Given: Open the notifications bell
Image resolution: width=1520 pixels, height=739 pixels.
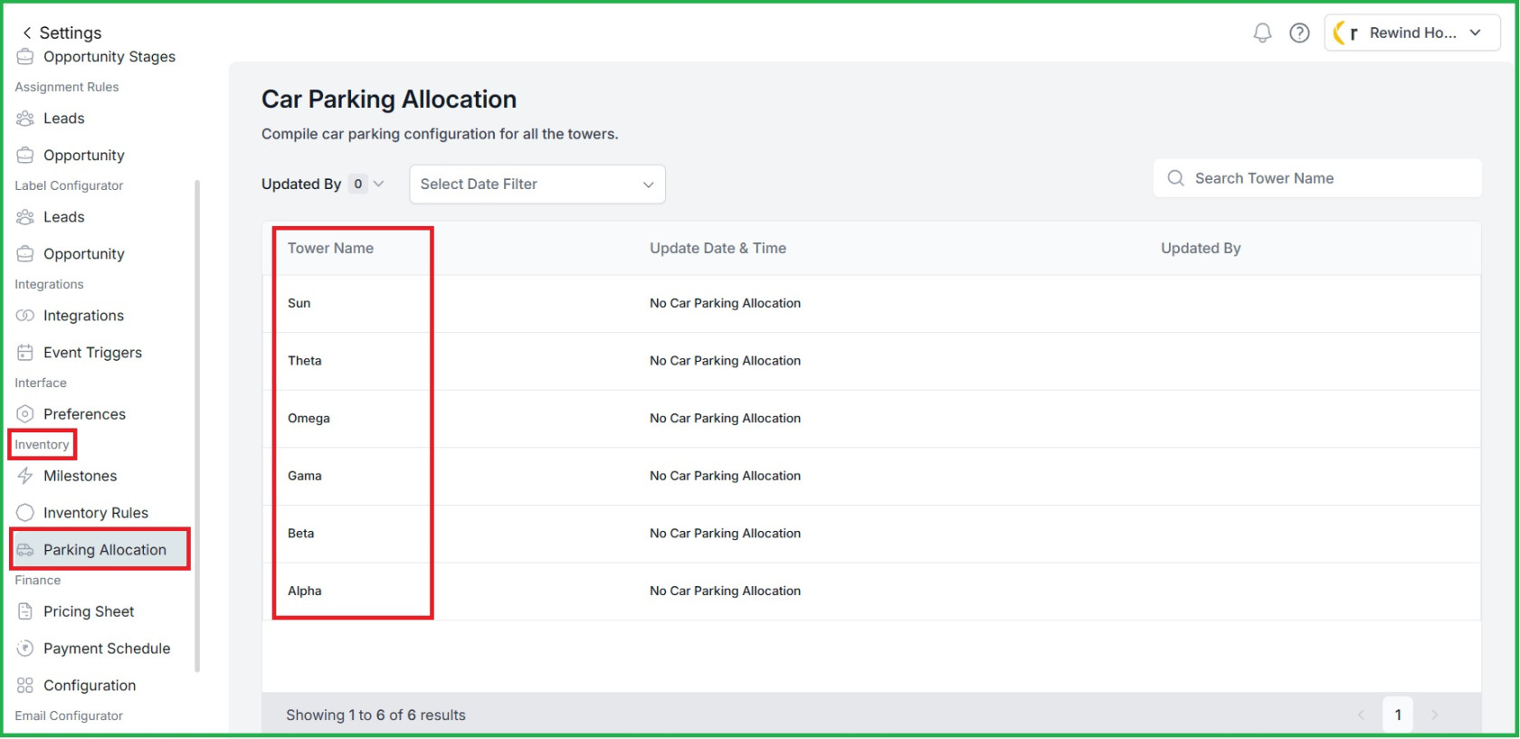Looking at the screenshot, I should click(1262, 33).
